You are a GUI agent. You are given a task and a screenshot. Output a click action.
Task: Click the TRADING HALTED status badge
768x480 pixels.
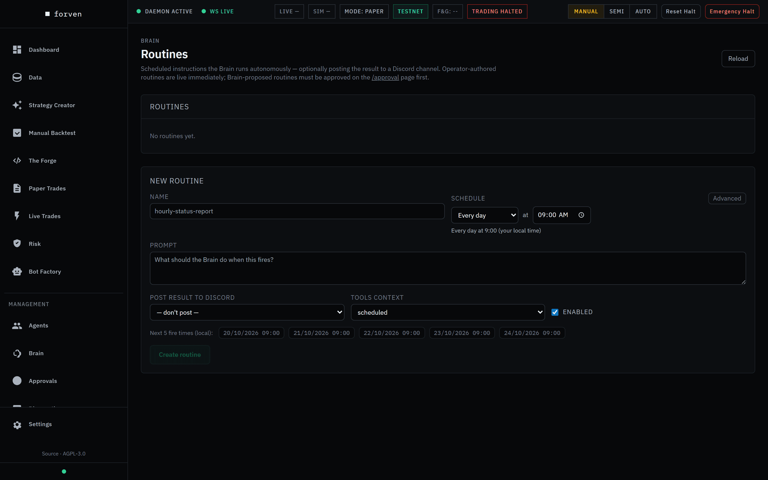click(x=497, y=11)
